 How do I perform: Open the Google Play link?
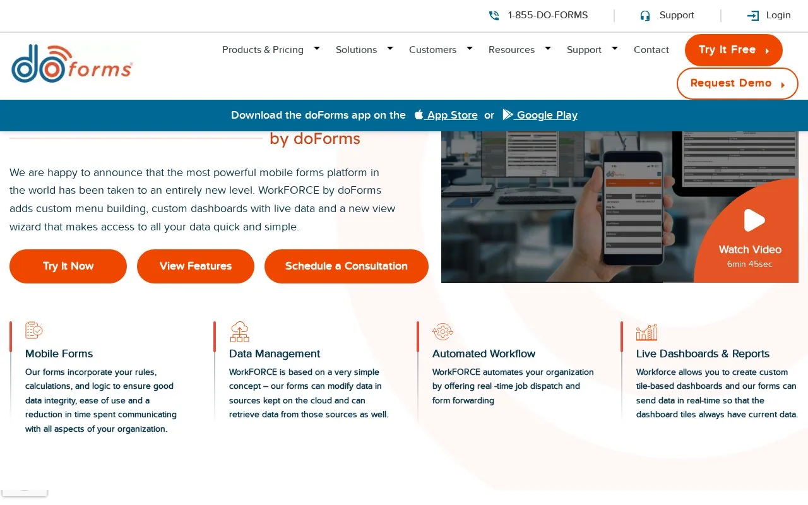(x=540, y=115)
